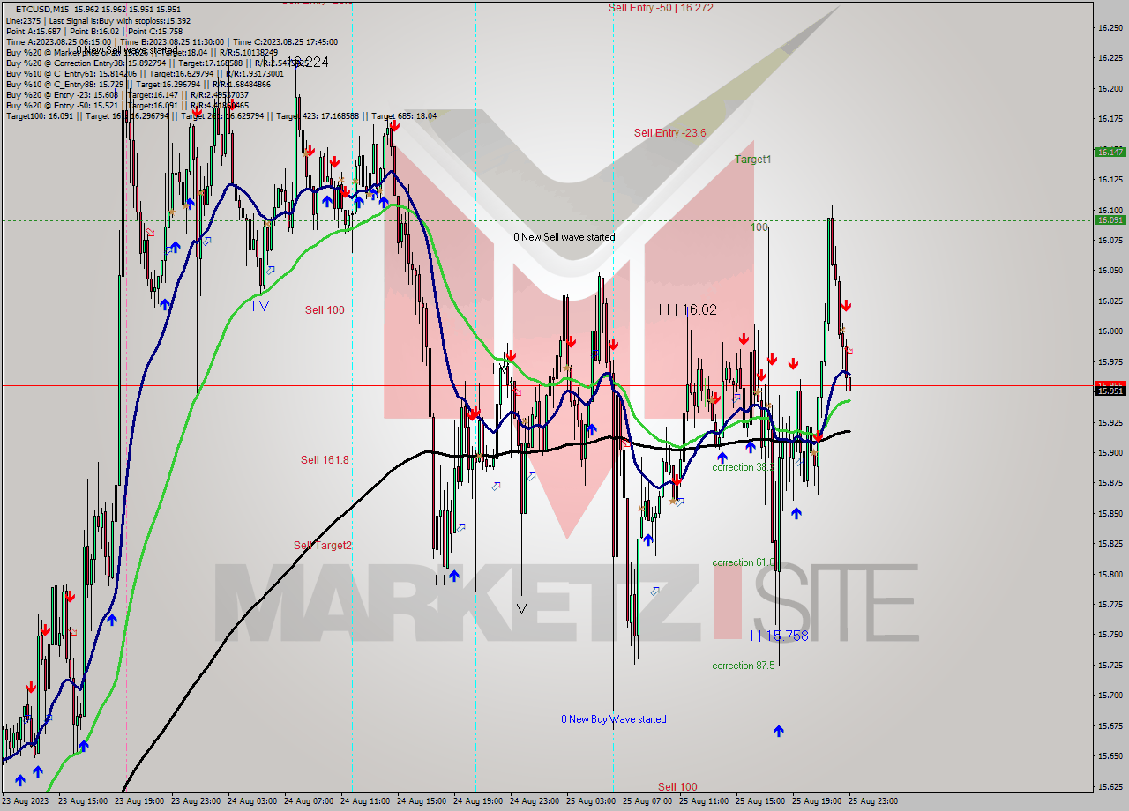Click the '0 New Buy Wave started' annotation
Image resolution: width=1129 pixels, height=811 pixels.
point(614,719)
